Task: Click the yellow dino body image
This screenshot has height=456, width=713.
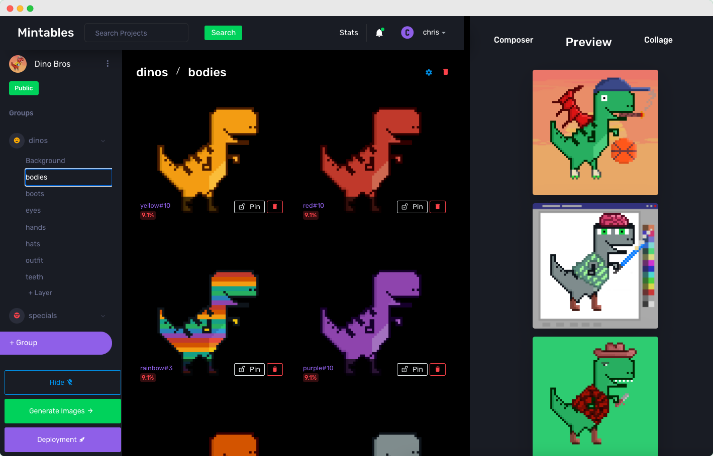Action: point(208,160)
